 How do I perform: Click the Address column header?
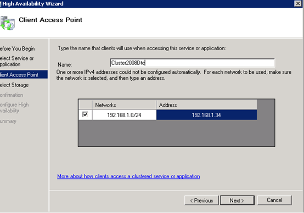click(206, 105)
